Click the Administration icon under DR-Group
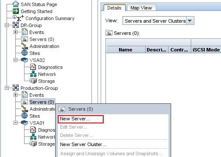Screen dimensions: 221x157 point(25,46)
